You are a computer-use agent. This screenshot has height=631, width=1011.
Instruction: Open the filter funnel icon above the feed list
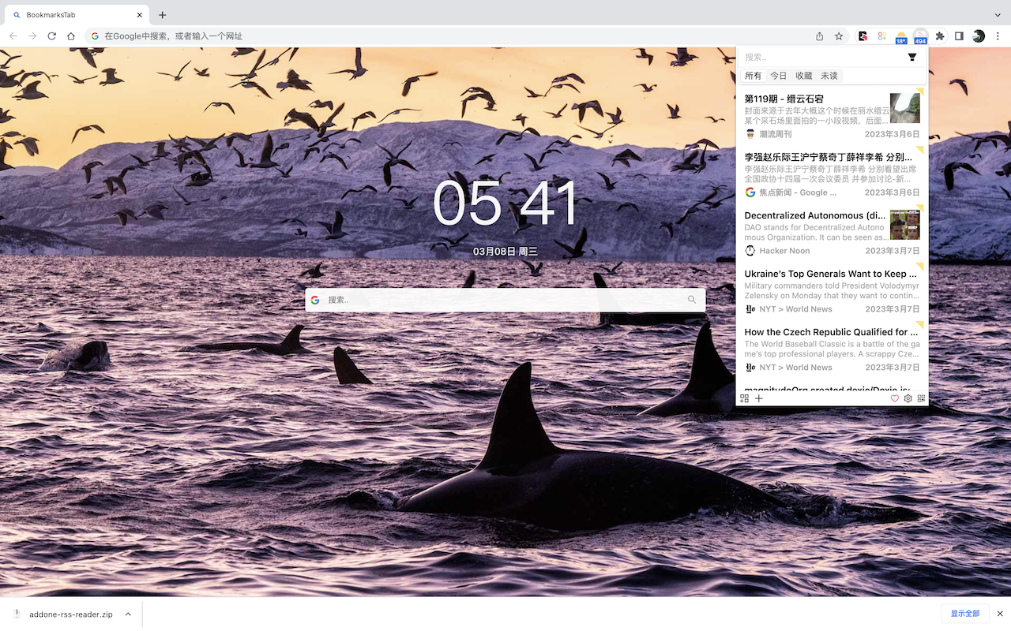pyautogui.click(x=912, y=57)
